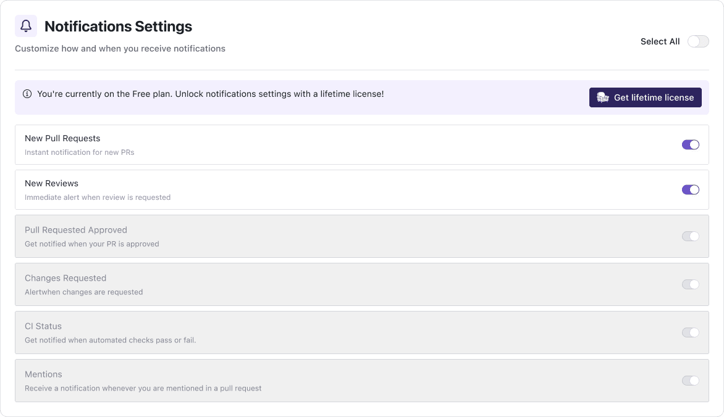Screen dimensions: 724x417
Task: Turn off the New Reviews switch
Action: point(690,189)
